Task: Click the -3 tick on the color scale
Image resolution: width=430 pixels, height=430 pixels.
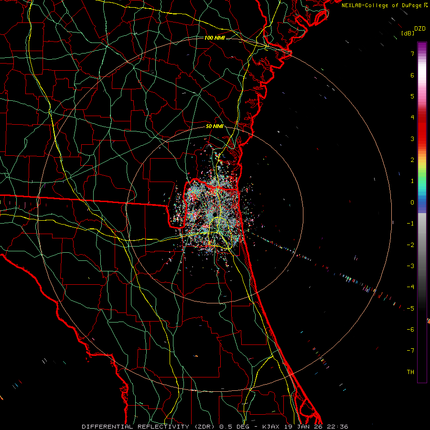Action: tap(410, 266)
